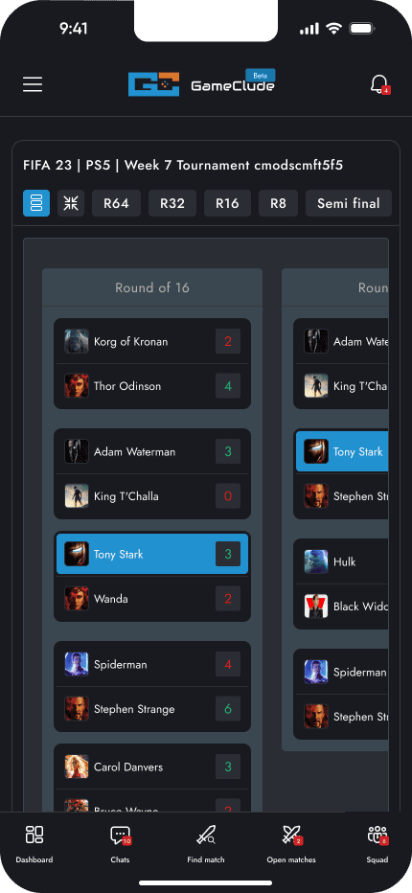Go to the Semi final round

(x=349, y=203)
